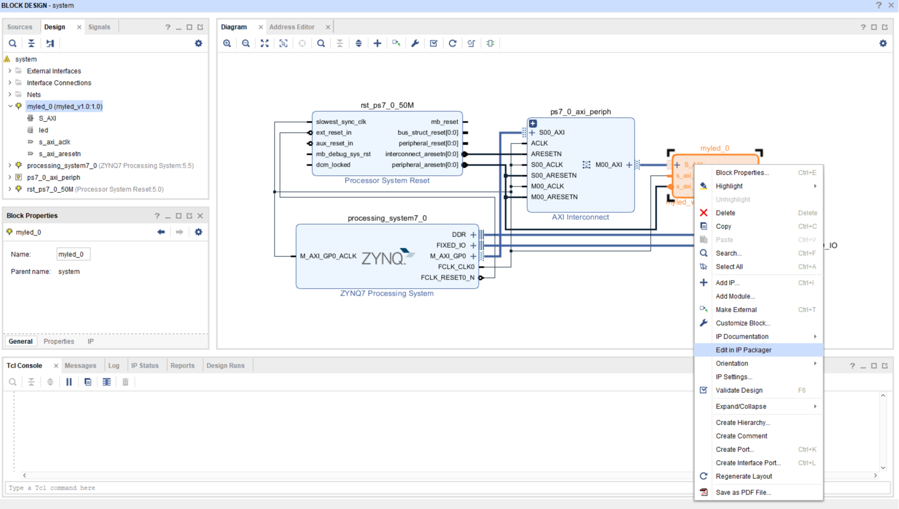Screen dimensions: 899x509
Task: Click the search icon in Design panel
Action: click(13, 44)
